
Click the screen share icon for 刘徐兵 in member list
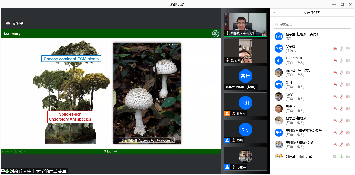pyautogui.click(x=335, y=157)
